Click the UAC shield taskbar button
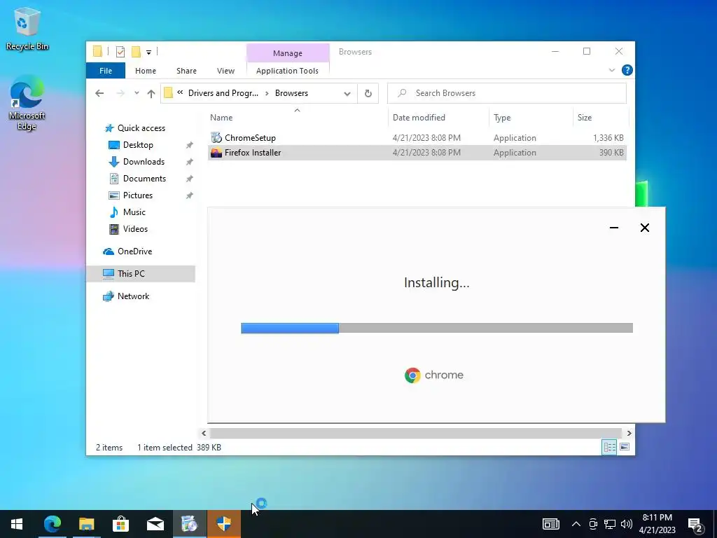This screenshot has width=717, height=538. click(x=223, y=524)
